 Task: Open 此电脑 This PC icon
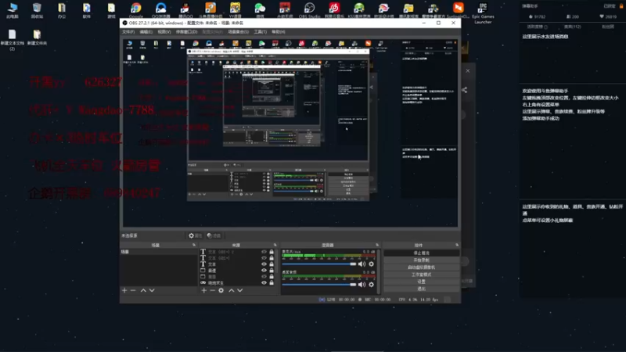(x=13, y=10)
